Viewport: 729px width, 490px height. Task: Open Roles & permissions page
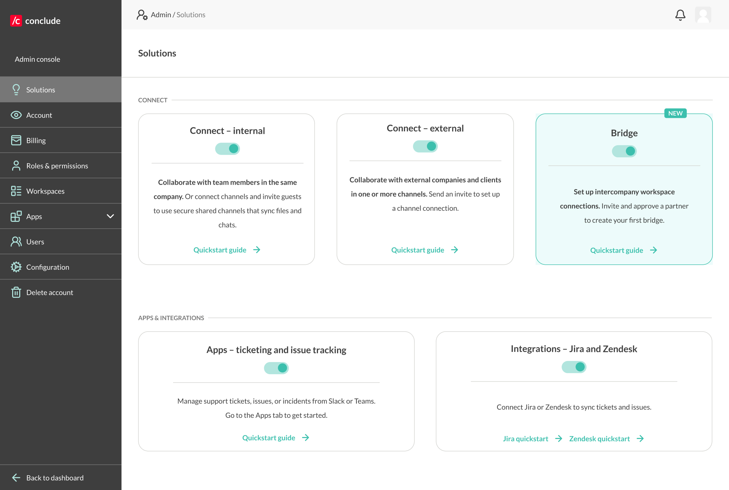click(x=61, y=165)
